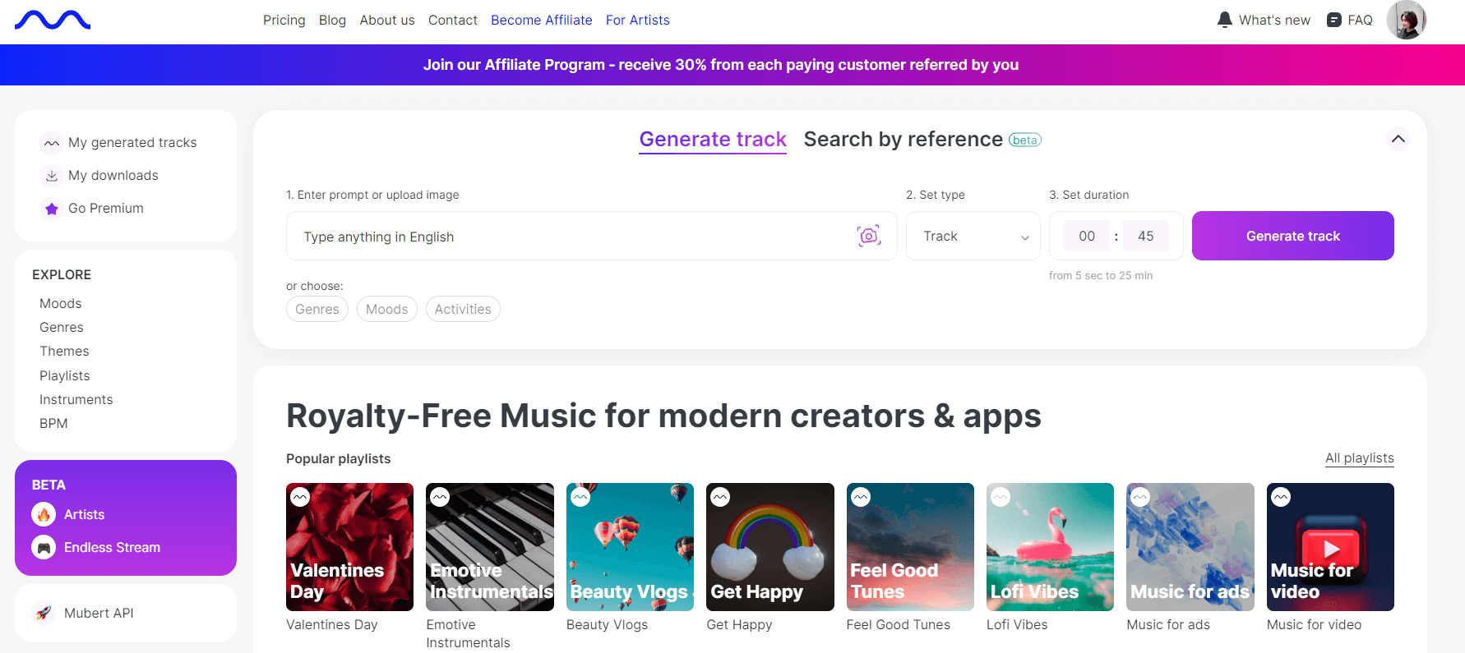Toggle the Activities filter chip

[x=463, y=309]
